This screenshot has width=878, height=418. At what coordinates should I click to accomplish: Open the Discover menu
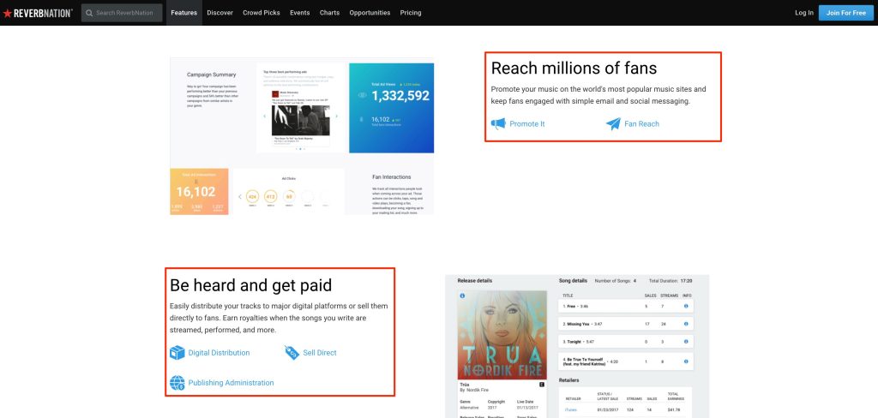220,13
